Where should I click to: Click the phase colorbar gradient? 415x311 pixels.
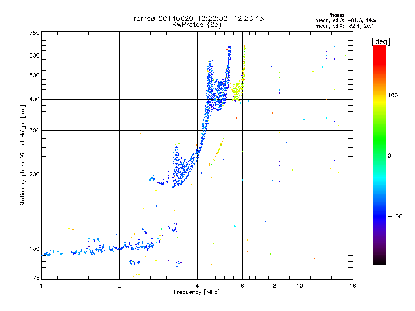(380, 155)
